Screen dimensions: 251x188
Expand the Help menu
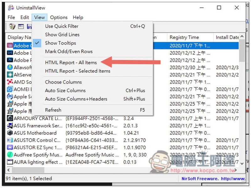(78, 17)
